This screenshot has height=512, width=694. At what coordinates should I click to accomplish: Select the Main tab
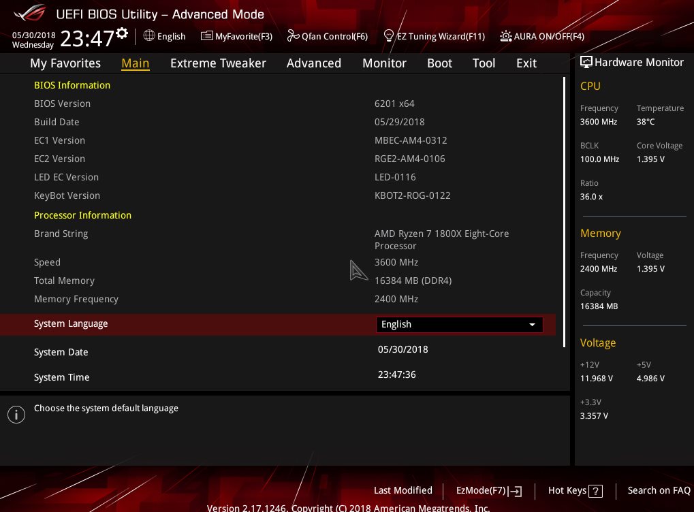[x=136, y=63]
